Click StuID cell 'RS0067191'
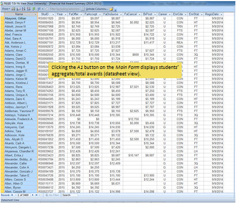The height and width of the screenshot is (203, 237). [46, 42]
